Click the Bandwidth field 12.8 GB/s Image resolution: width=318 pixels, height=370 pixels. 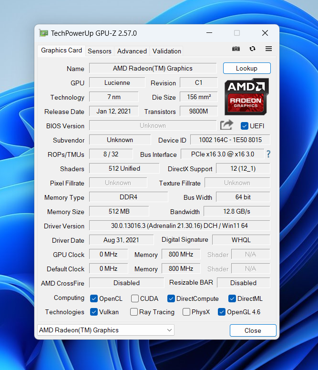pyautogui.click(x=237, y=211)
